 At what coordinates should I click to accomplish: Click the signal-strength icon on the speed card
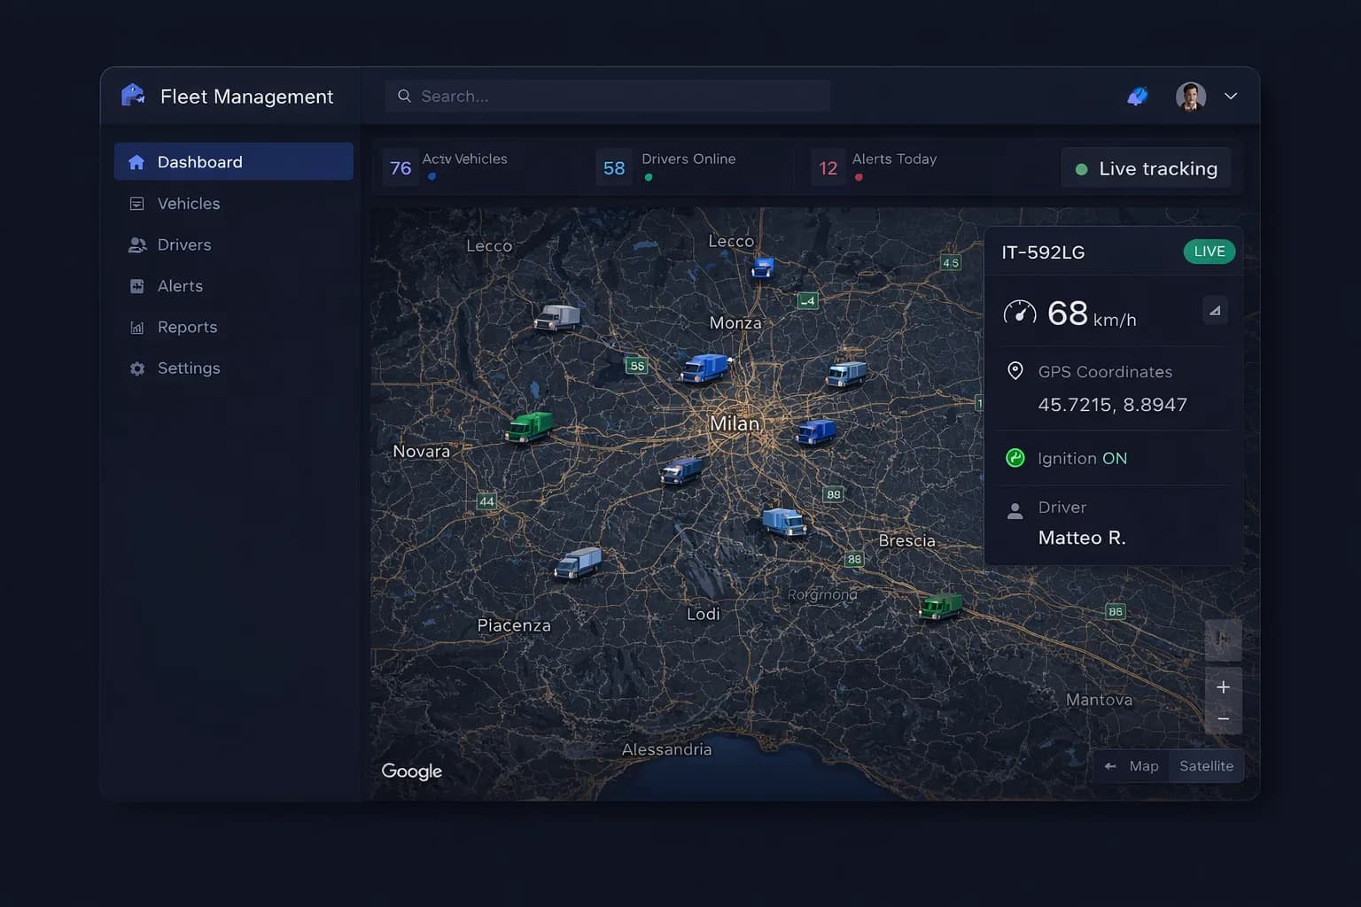point(1215,310)
